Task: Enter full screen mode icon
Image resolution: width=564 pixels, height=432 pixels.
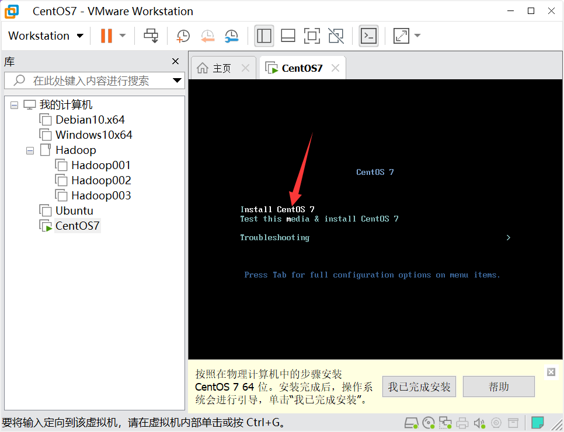Action: pos(312,36)
